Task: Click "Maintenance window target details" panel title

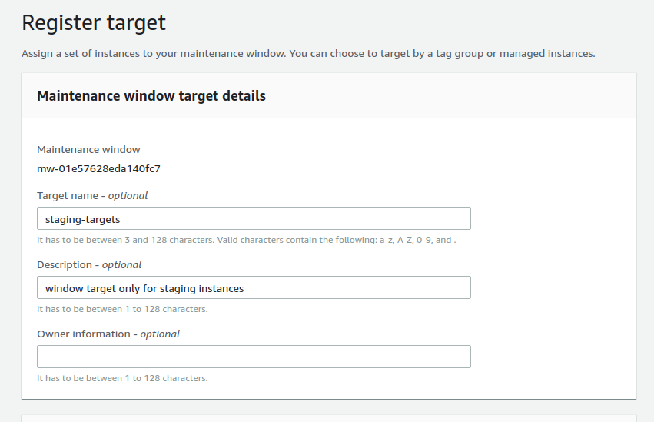Action: click(x=151, y=96)
